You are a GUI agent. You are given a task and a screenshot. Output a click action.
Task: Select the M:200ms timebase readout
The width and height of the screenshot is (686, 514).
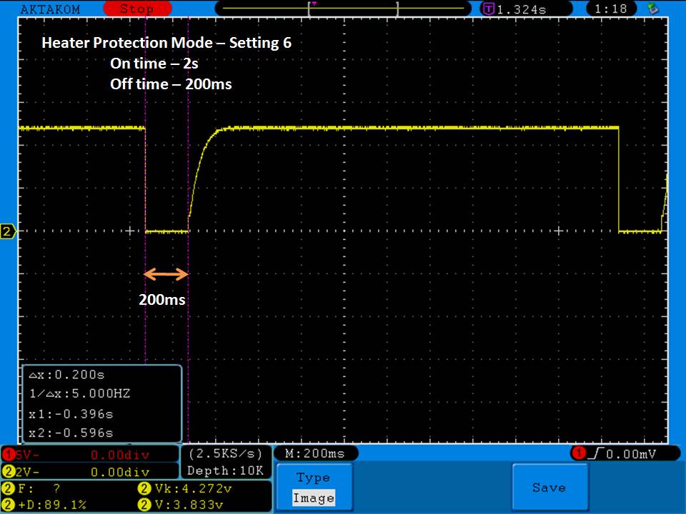[x=314, y=453]
